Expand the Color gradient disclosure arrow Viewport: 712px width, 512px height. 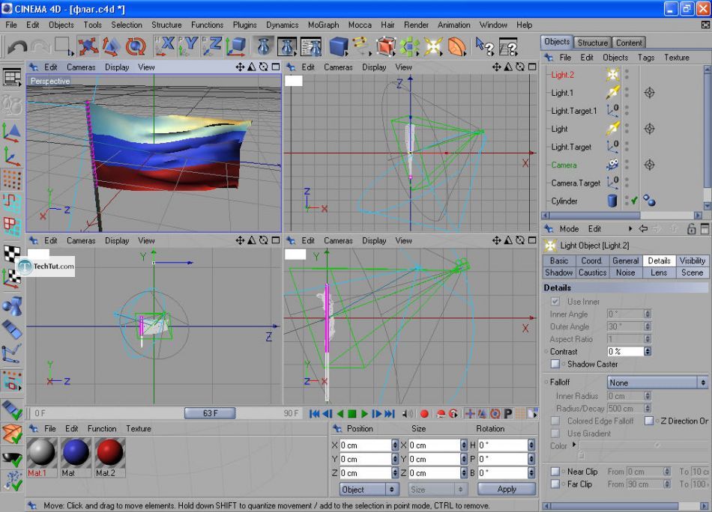pyautogui.click(x=574, y=445)
